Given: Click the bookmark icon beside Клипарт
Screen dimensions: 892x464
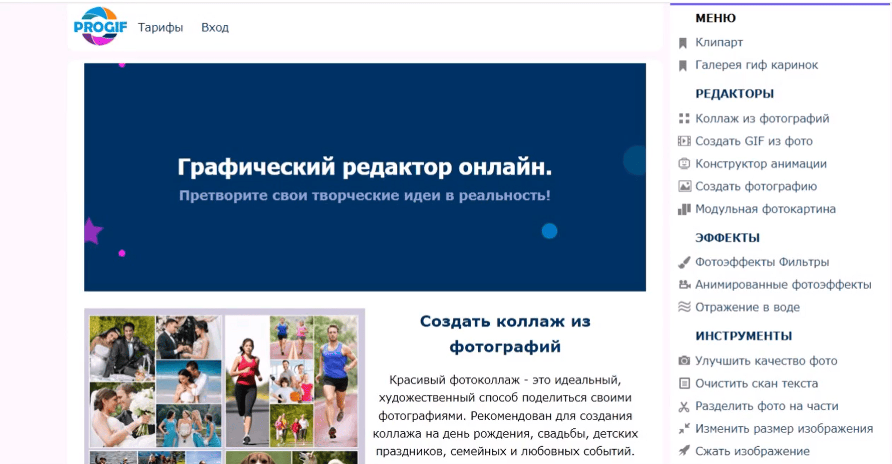Looking at the screenshot, I should click(683, 43).
